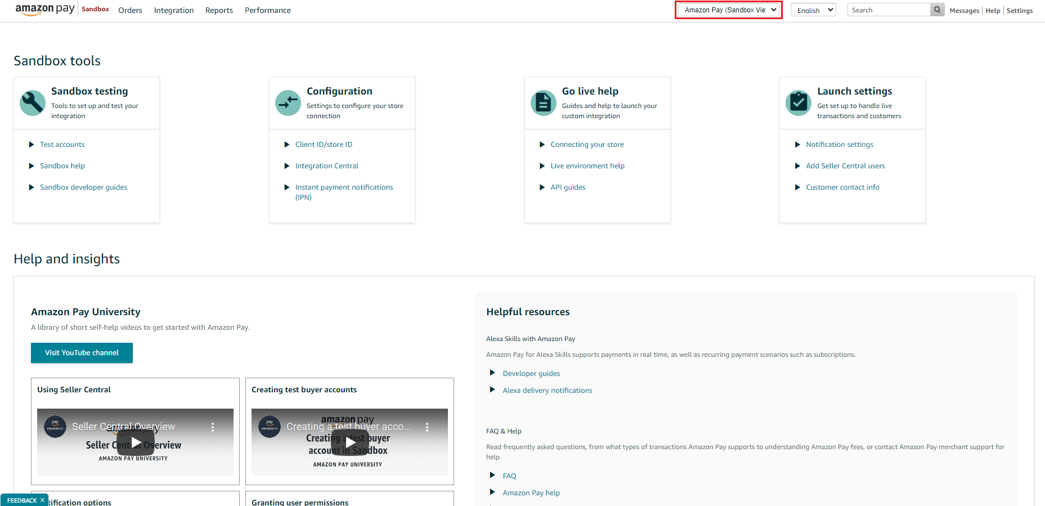
Task: Click the Launch settings clipboard icon
Action: 798,103
